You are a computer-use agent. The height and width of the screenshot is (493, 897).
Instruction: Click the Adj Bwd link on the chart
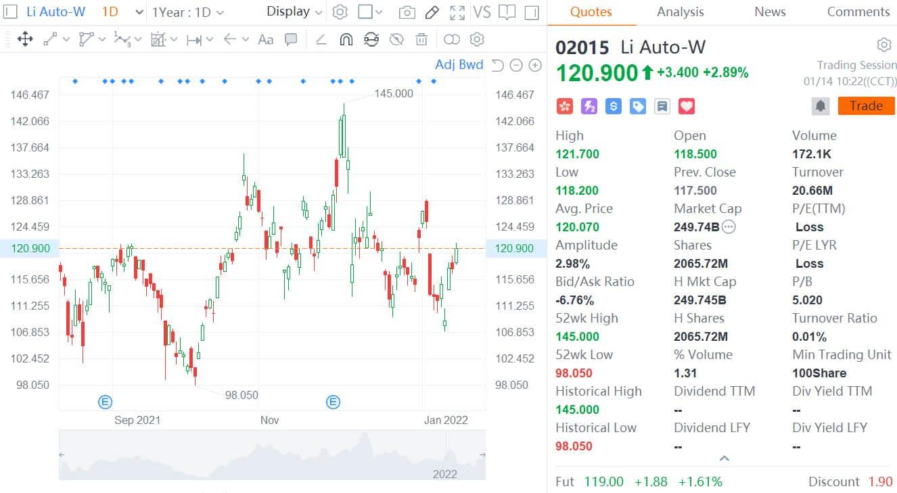459,64
